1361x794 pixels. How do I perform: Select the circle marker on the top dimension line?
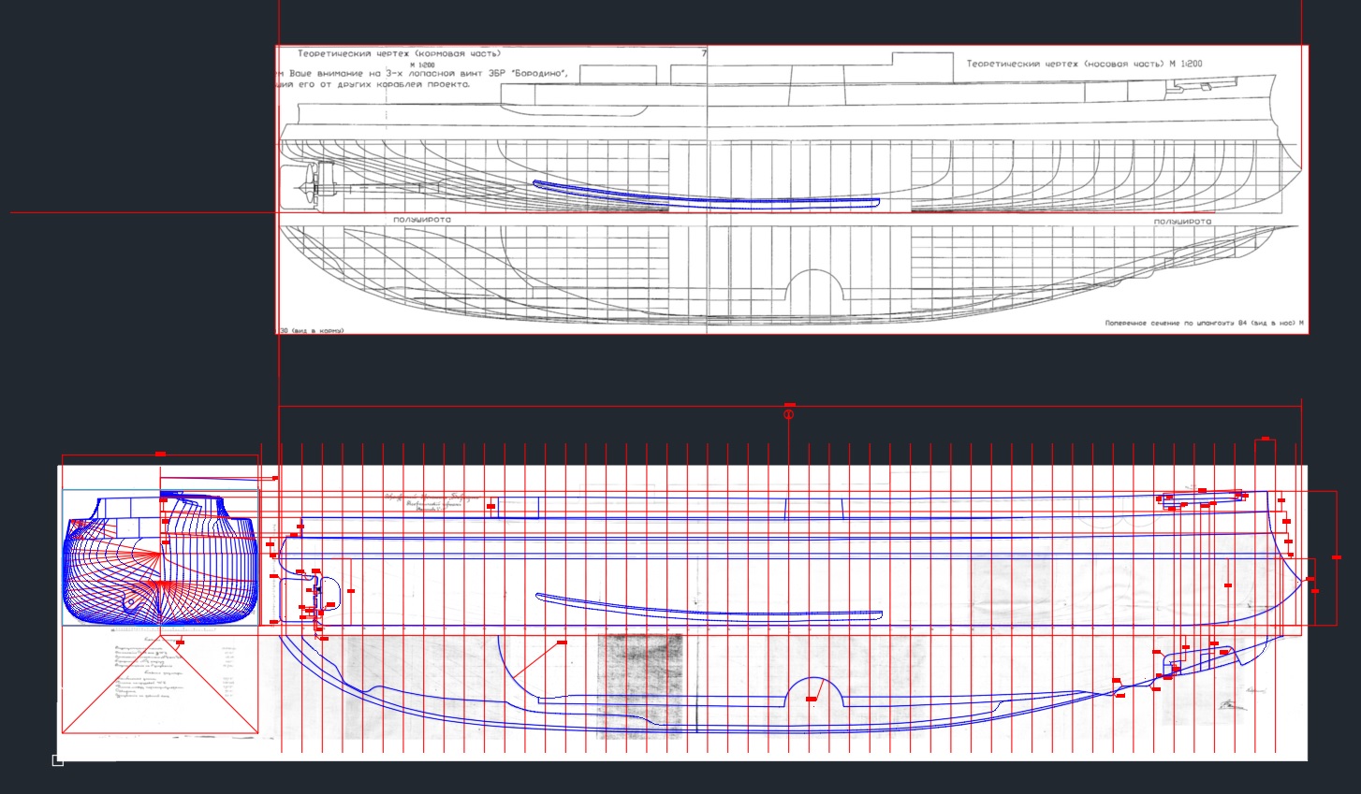pos(788,414)
